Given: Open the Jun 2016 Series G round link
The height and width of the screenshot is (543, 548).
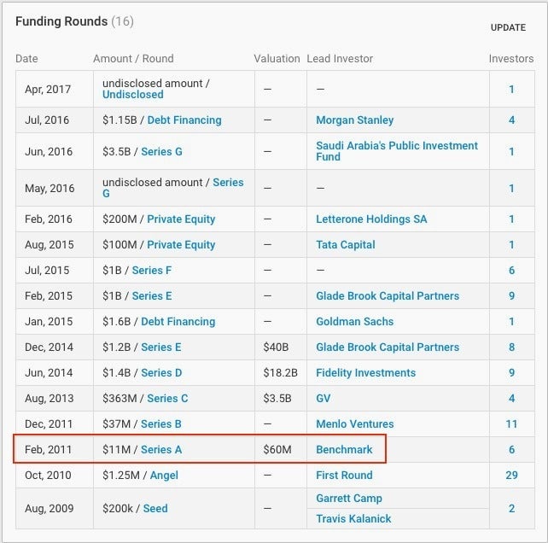Looking at the screenshot, I should pyautogui.click(x=161, y=151).
